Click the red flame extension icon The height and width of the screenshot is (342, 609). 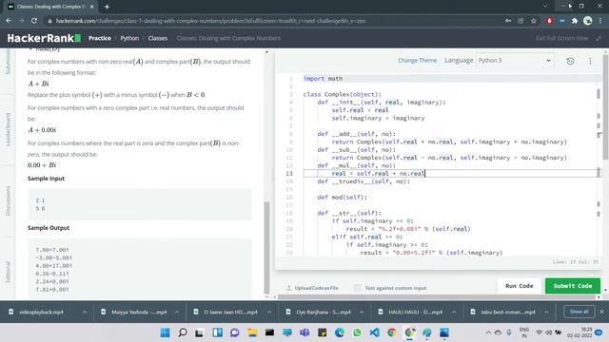coord(549,21)
